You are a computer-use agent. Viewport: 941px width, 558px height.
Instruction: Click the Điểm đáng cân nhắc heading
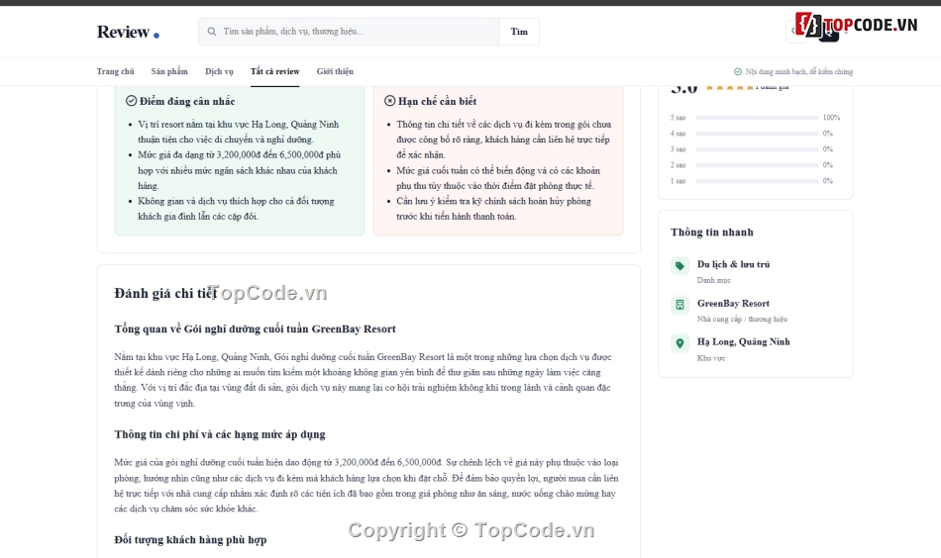click(187, 101)
